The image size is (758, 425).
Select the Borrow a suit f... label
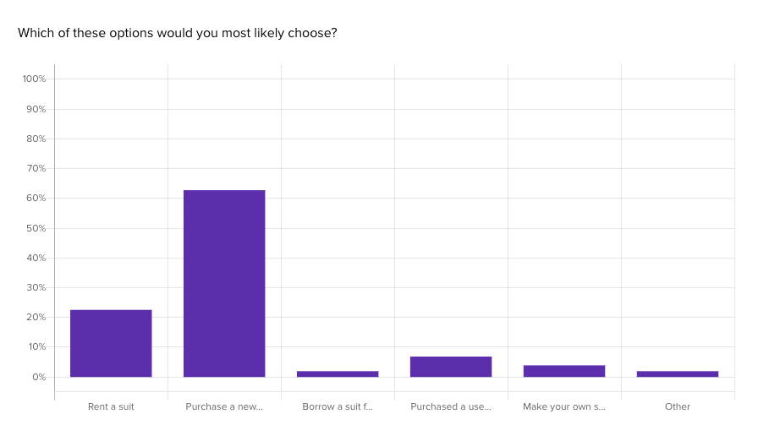pyautogui.click(x=338, y=406)
